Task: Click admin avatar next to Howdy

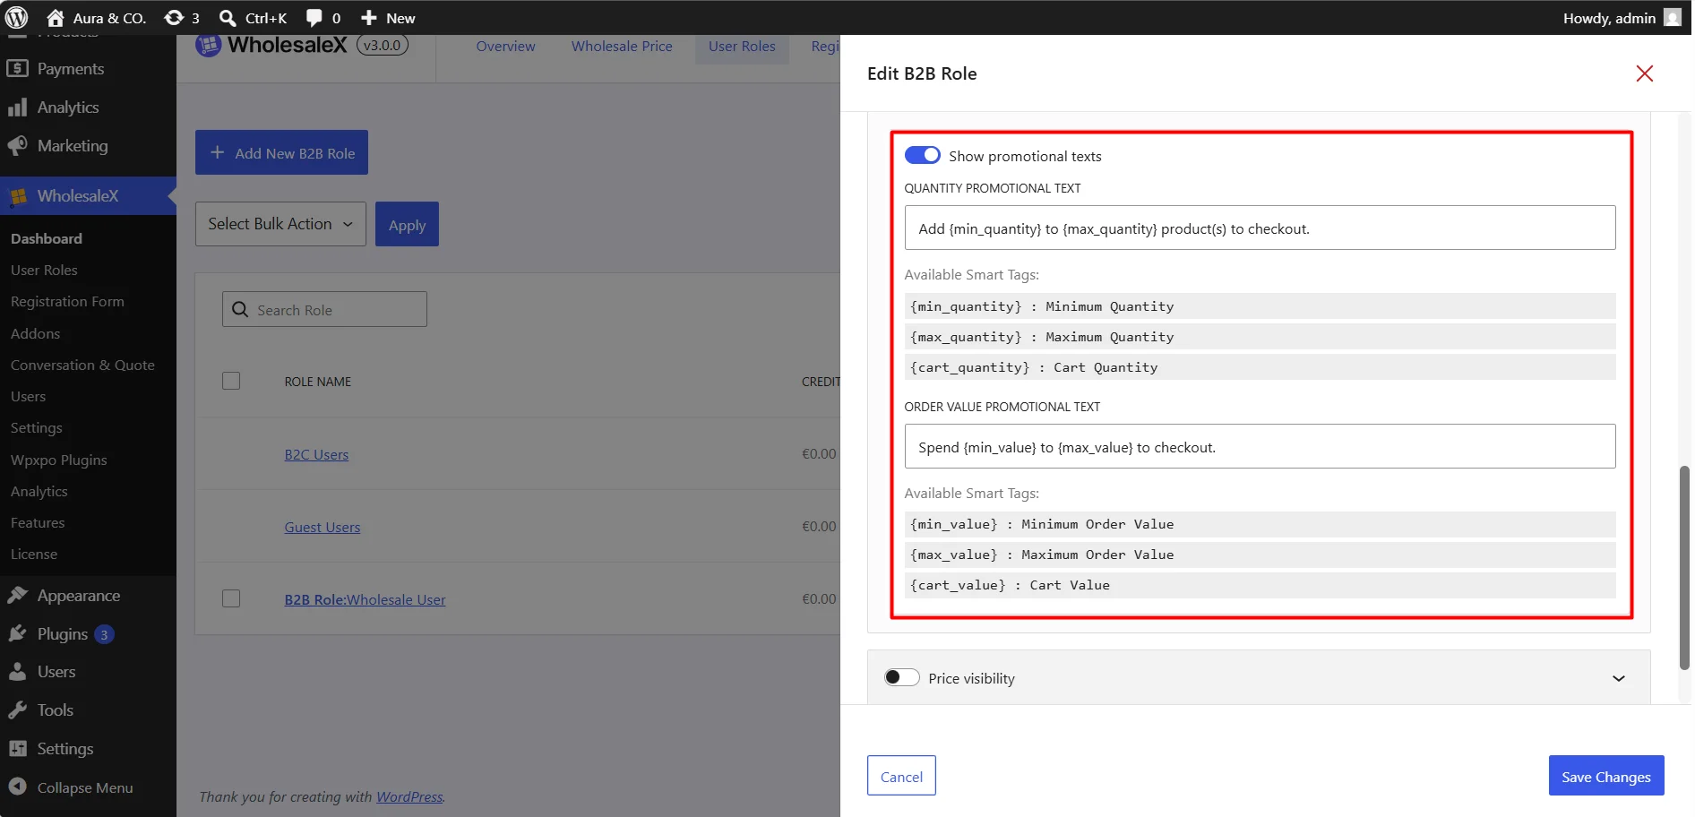Action: pos(1673,18)
